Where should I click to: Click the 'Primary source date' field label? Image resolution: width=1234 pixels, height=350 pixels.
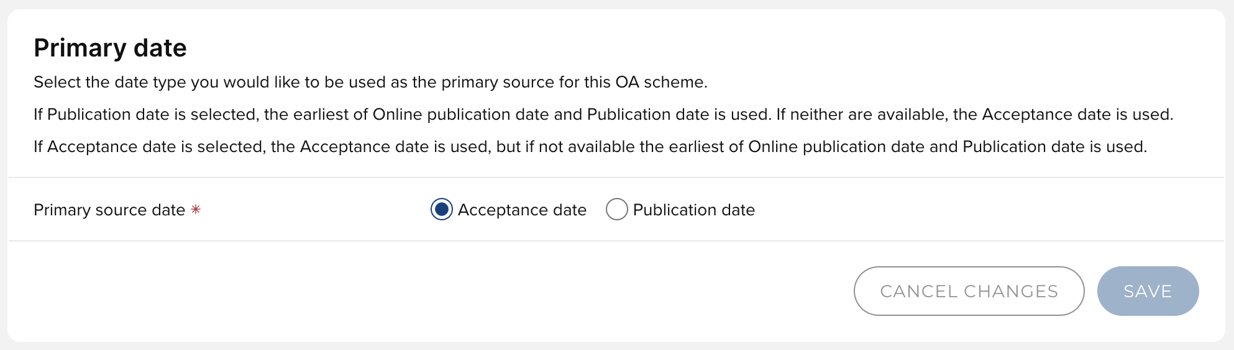[109, 210]
